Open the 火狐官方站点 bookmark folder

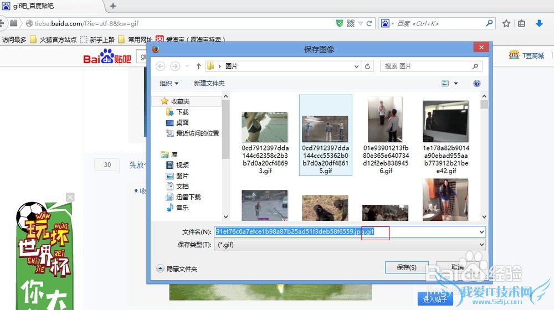point(53,39)
